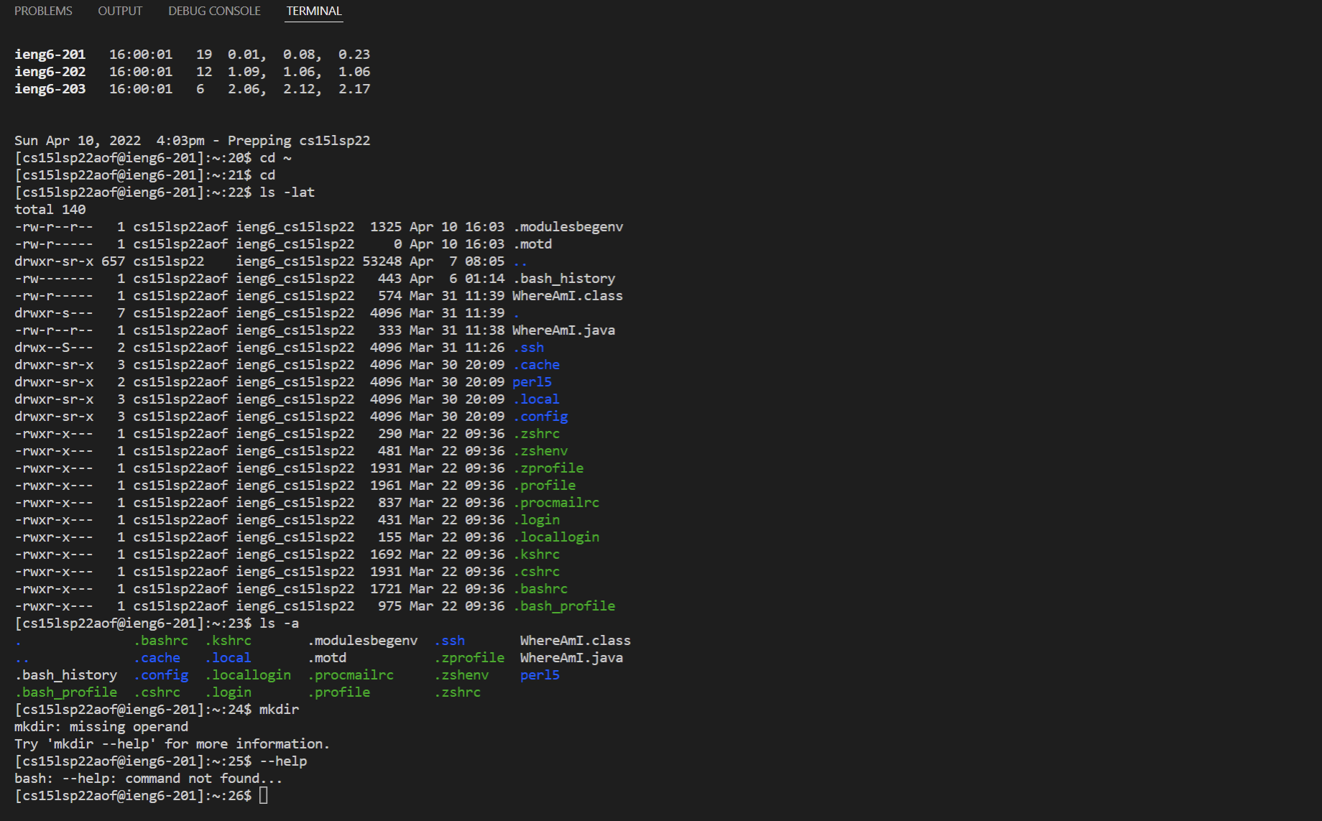This screenshot has width=1322, height=821.
Task: Click perl5 in the ls -a output
Action: [540, 675]
